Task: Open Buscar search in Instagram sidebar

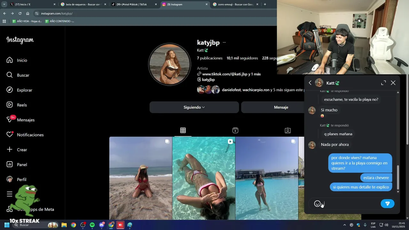Action: click(18, 75)
